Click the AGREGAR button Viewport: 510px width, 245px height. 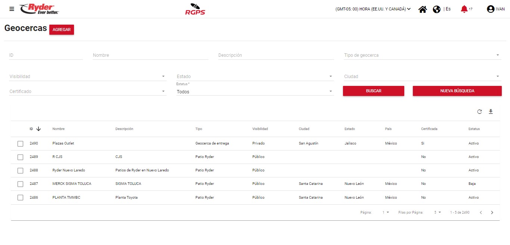pos(62,30)
